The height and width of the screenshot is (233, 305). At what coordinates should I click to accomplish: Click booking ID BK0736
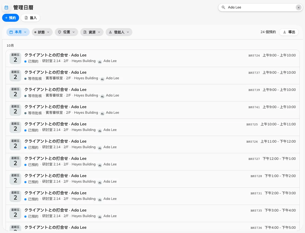(x=256, y=228)
